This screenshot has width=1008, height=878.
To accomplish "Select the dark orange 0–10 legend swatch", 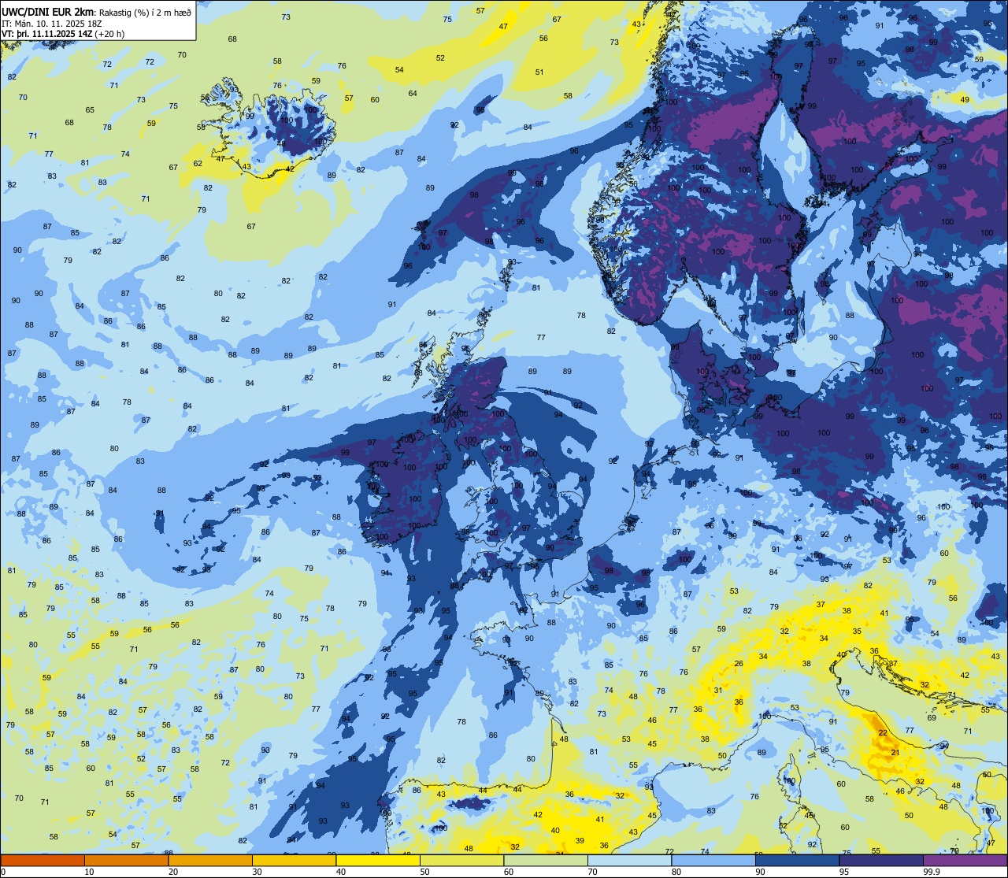I will (43, 860).
